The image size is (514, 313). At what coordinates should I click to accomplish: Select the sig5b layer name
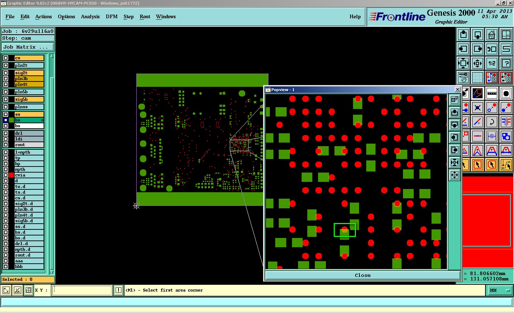(29, 99)
